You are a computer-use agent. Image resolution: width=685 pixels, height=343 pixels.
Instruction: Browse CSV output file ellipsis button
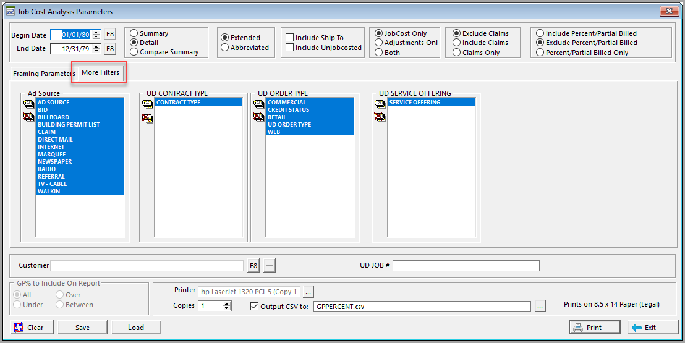[540, 307]
